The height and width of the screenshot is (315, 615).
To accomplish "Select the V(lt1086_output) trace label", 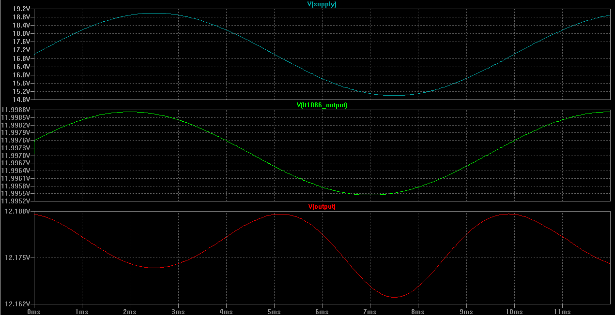I will 322,105.
